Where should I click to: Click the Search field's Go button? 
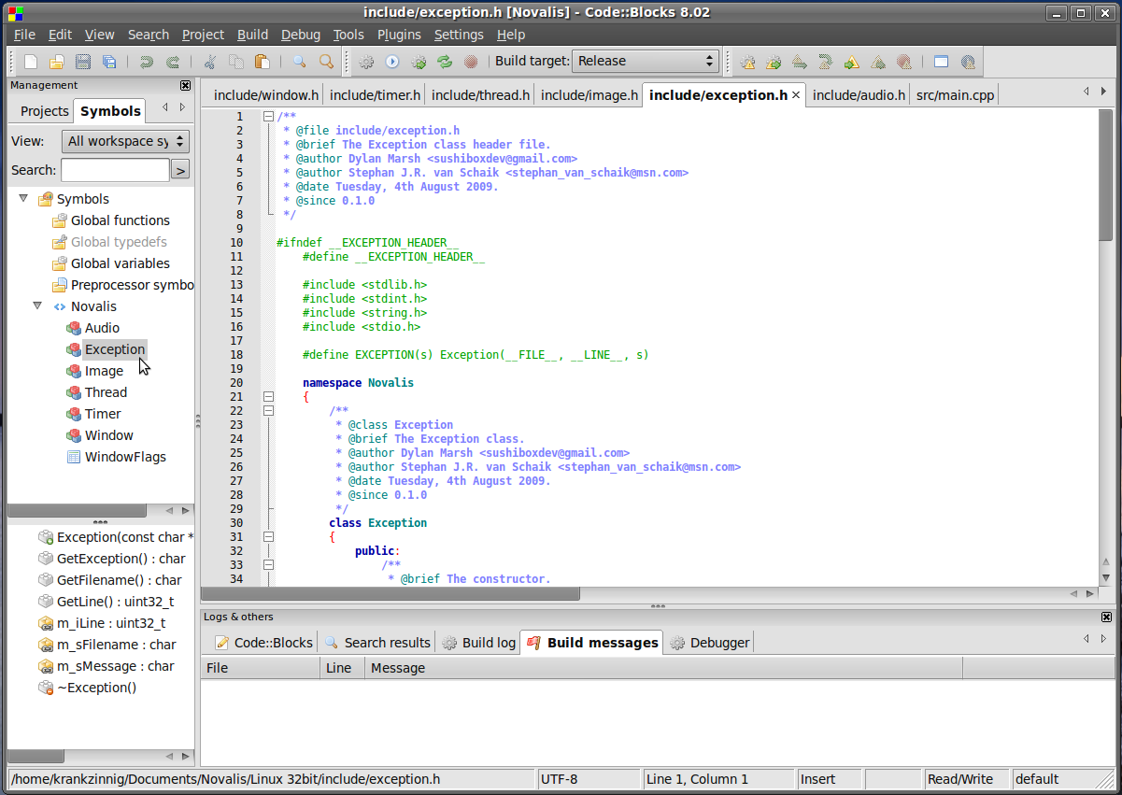pos(178,169)
